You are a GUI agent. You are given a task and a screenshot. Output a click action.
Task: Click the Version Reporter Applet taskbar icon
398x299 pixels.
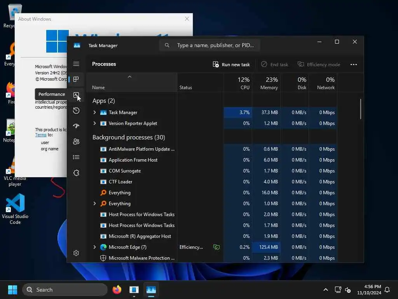pos(134,290)
